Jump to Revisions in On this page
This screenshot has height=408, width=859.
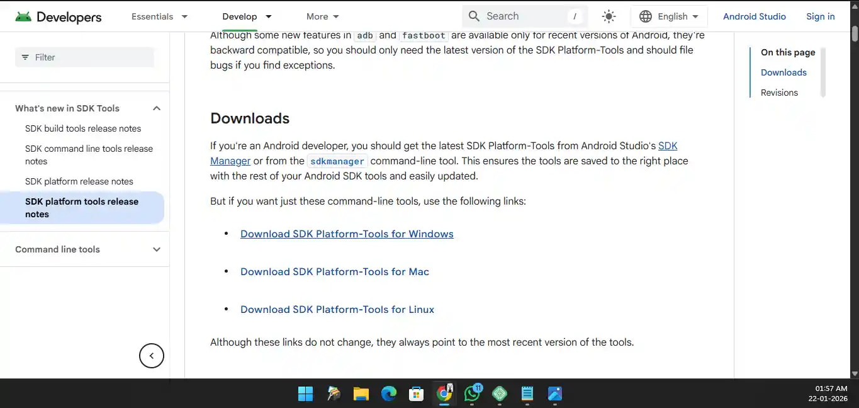779,93
